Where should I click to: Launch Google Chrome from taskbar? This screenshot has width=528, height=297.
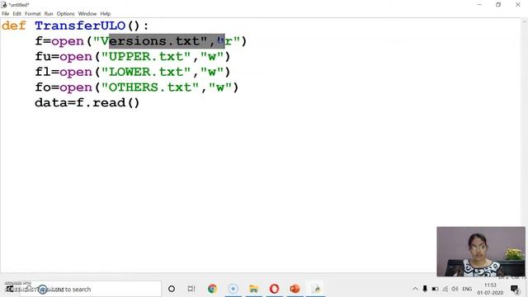pyautogui.click(x=212, y=289)
